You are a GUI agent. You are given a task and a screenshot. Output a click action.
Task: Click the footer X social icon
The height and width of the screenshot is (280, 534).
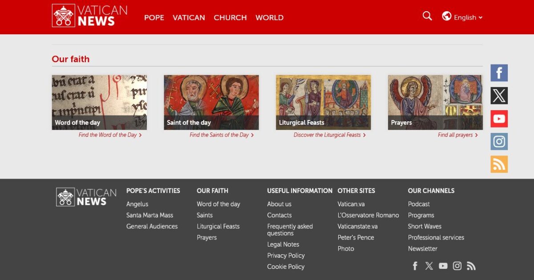click(429, 265)
